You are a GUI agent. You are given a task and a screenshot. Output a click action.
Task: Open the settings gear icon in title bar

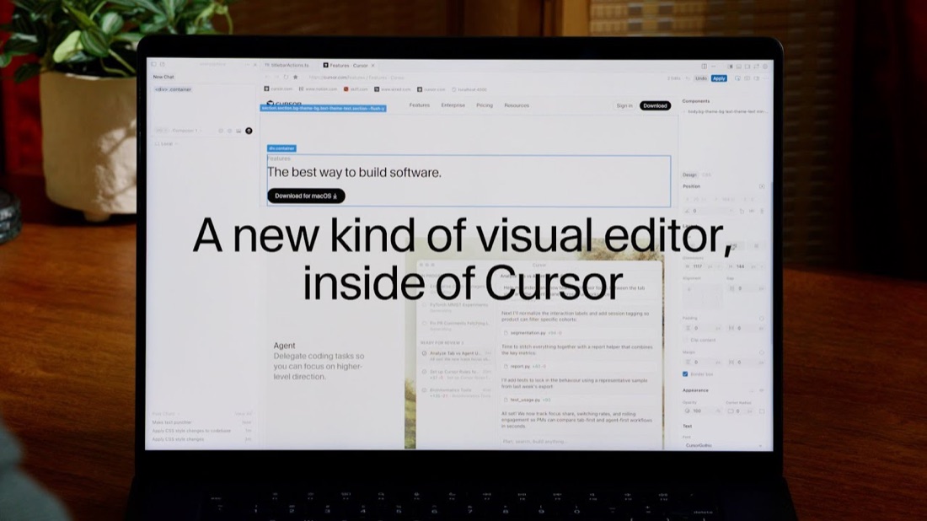(765, 67)
